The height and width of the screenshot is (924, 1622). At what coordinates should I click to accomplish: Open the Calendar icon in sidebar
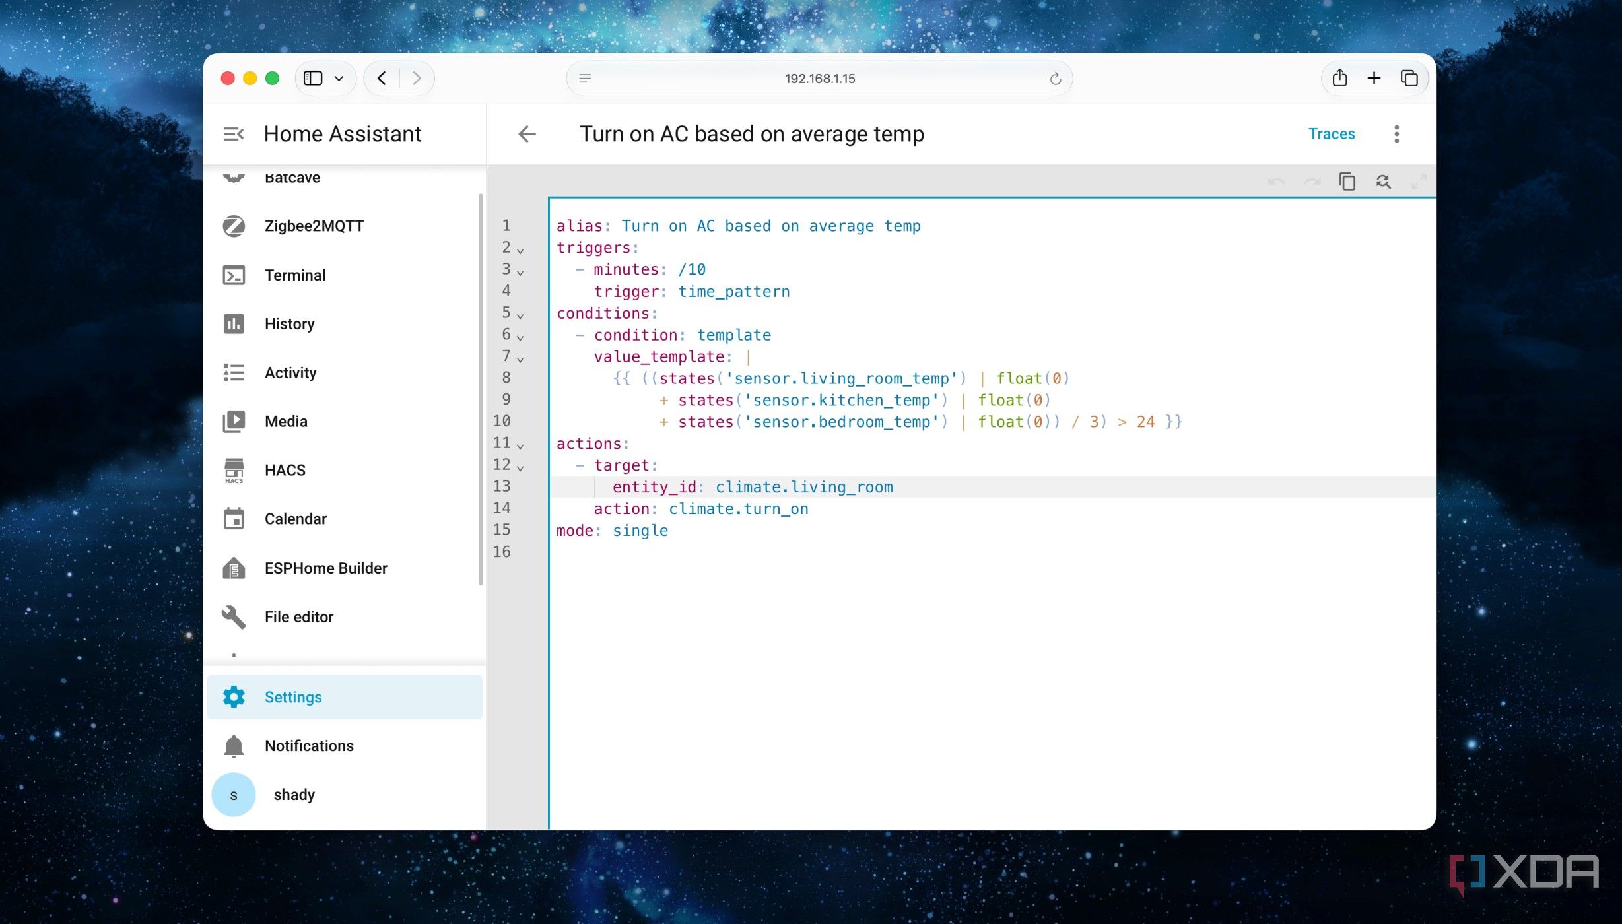click(234, 519)
